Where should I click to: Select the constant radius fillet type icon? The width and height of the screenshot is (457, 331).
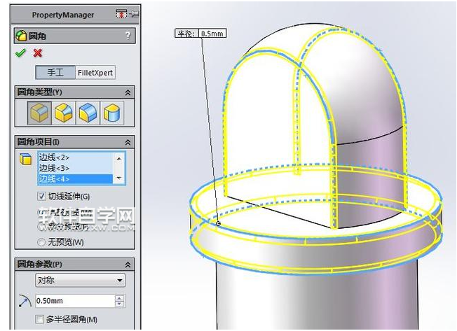pyautogui.click(x=40, y=112)
